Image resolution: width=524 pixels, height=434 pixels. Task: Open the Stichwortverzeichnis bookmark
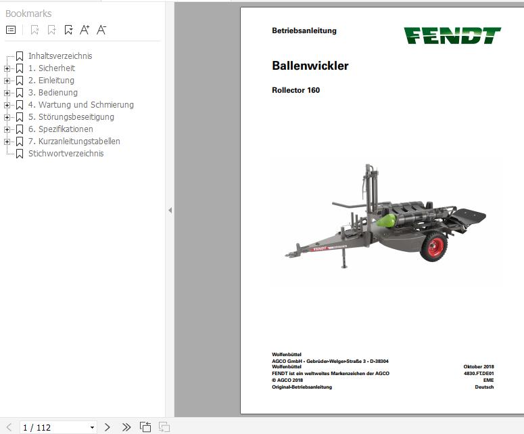point(66,154)
